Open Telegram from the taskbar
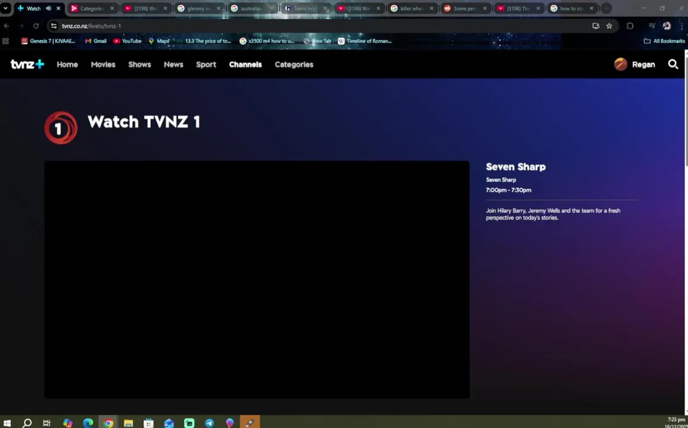Image resolution: width=688 pixels, height=428 pixels. 209,423
